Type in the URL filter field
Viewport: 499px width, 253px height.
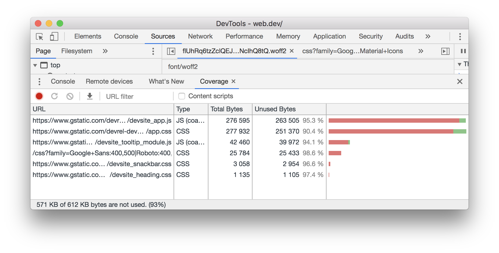pos(128,96)
